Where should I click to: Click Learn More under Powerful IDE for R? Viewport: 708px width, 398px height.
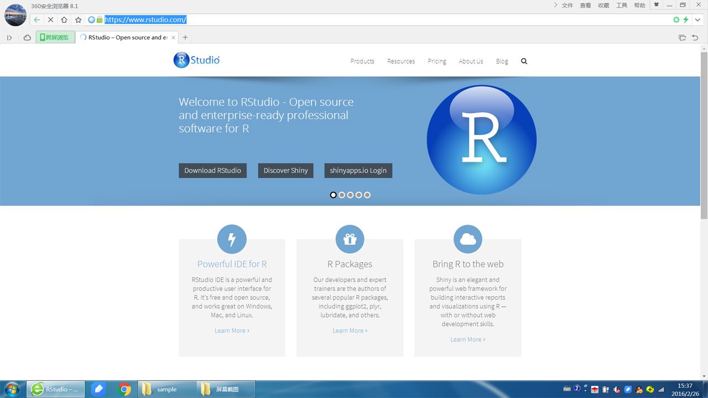pyautogui.click(x=232, y=331)
